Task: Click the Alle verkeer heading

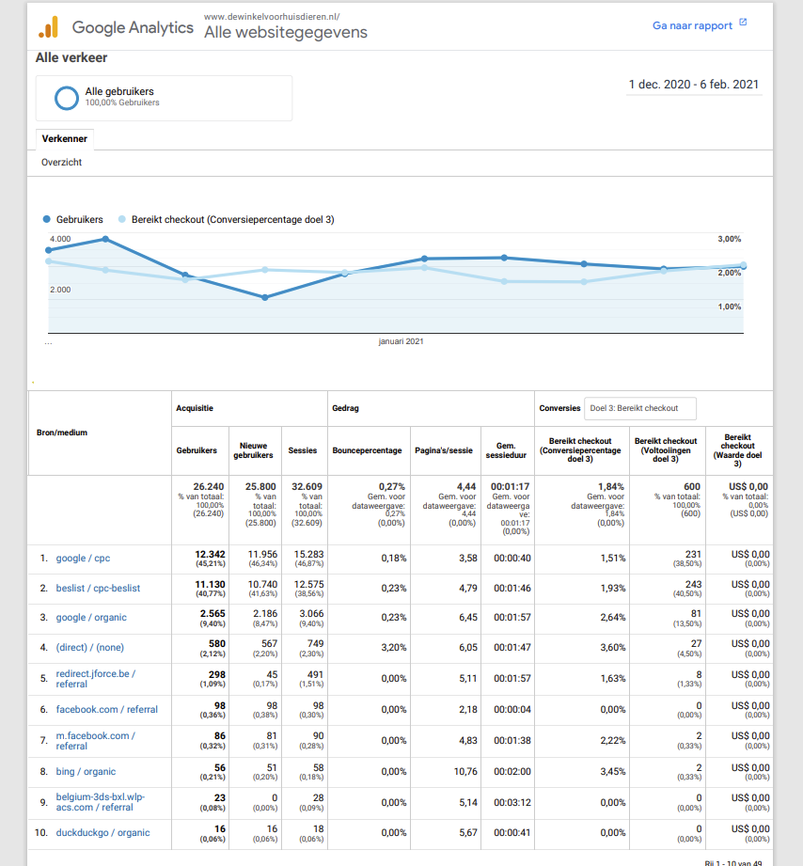Action: [x=71, y=58]
